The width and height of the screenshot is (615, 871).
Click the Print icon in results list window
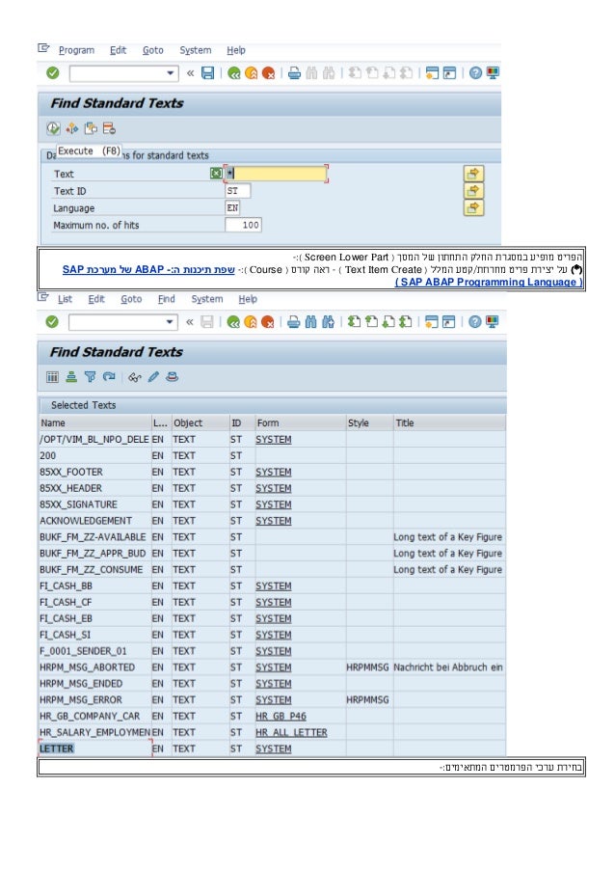(x=293, y=321)
